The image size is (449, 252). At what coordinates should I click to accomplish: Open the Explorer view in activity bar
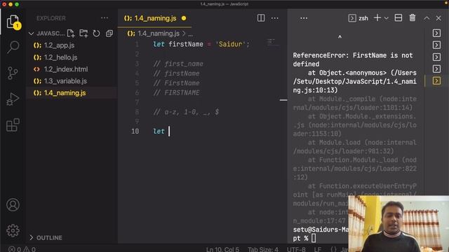[x=13, y=22]
